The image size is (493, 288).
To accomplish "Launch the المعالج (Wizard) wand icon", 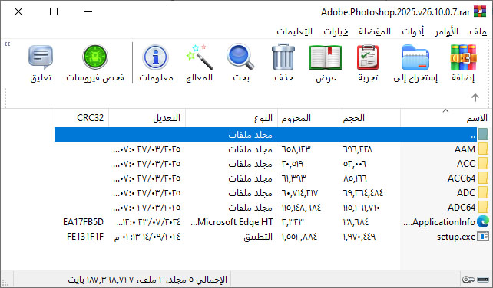I will click(x=200, y=57).
